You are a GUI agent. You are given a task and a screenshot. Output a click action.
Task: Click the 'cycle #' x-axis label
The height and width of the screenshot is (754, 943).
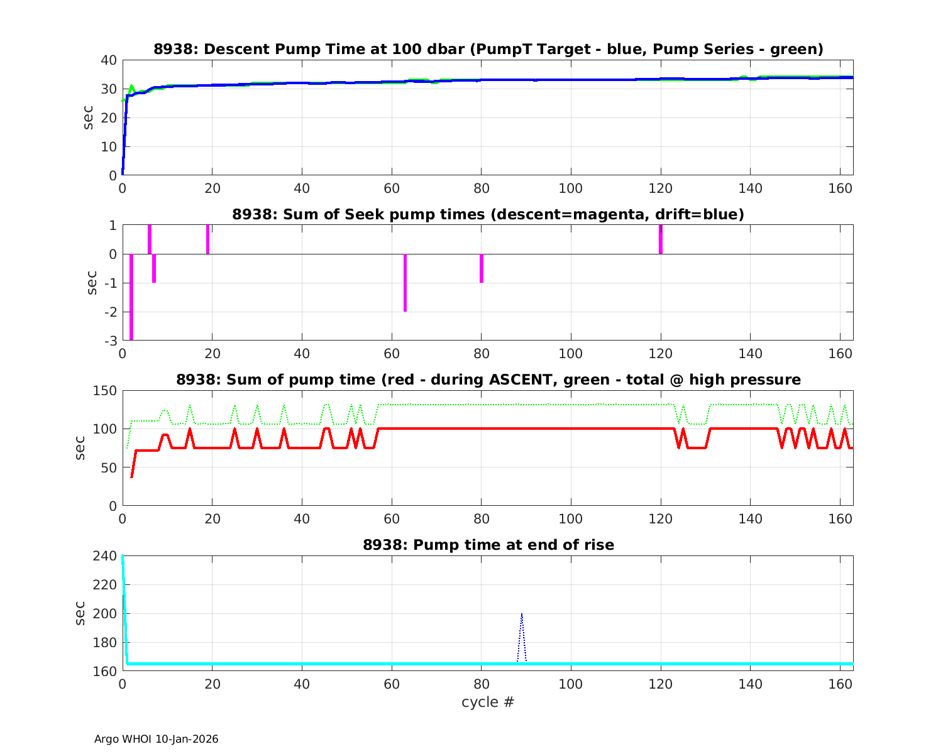coord(488,702)
